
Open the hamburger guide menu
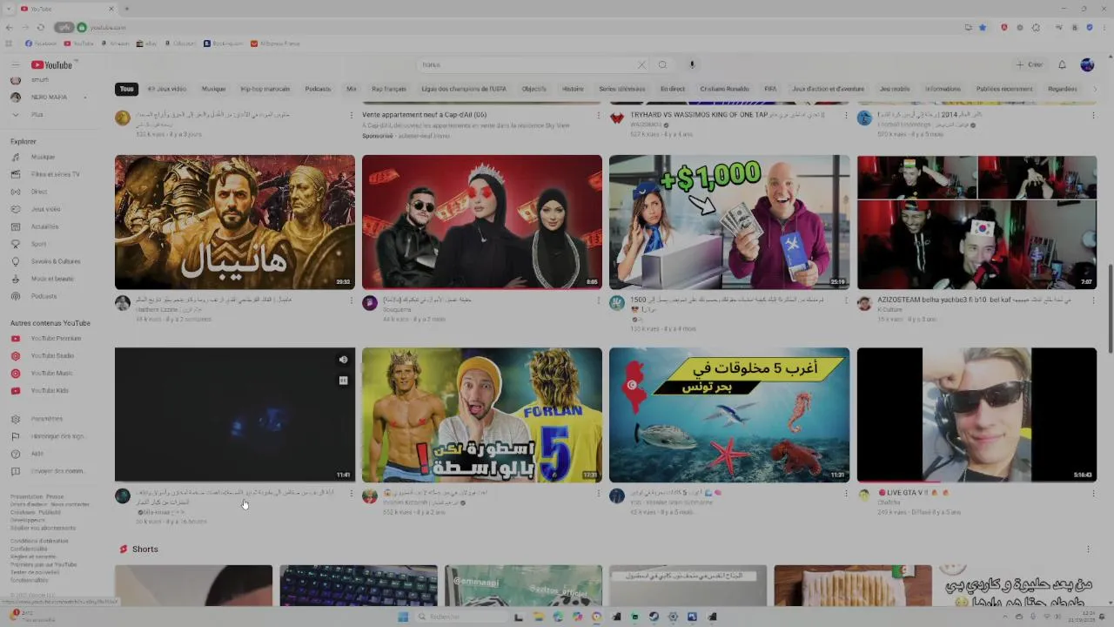coord(15,65)
